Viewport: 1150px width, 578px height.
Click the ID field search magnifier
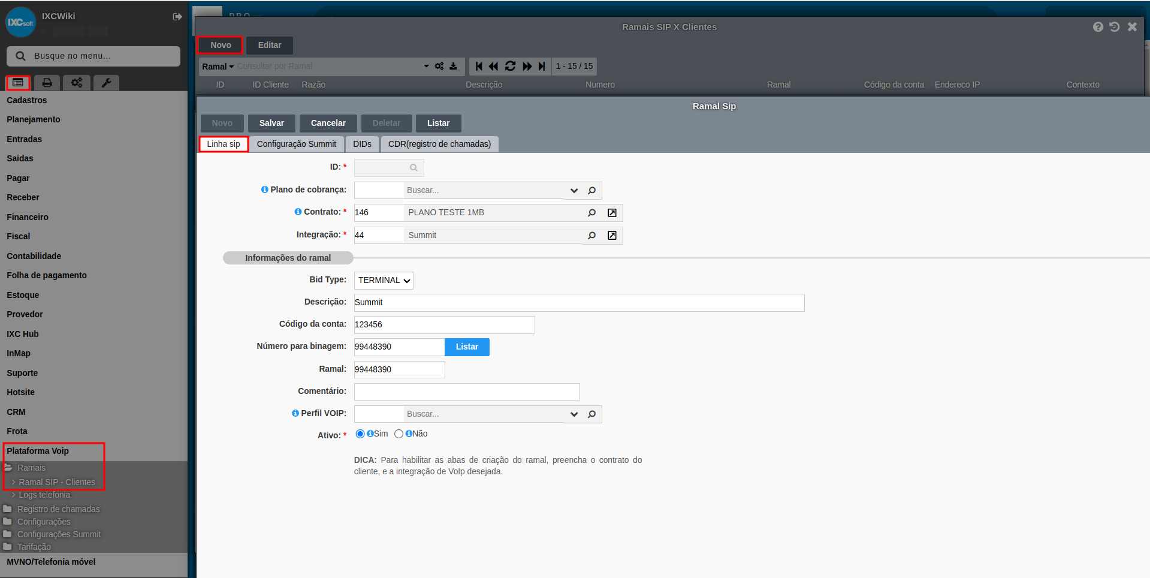point(413,168)
